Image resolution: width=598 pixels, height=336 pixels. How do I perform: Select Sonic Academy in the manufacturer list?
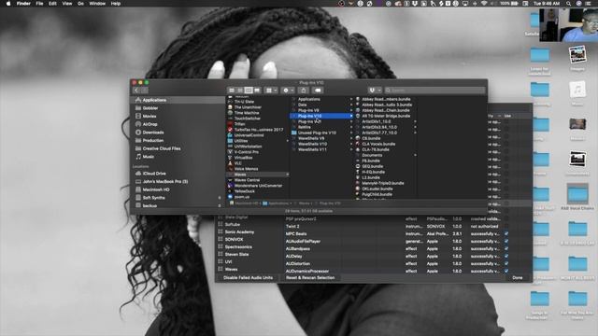(x=239, y=232)
